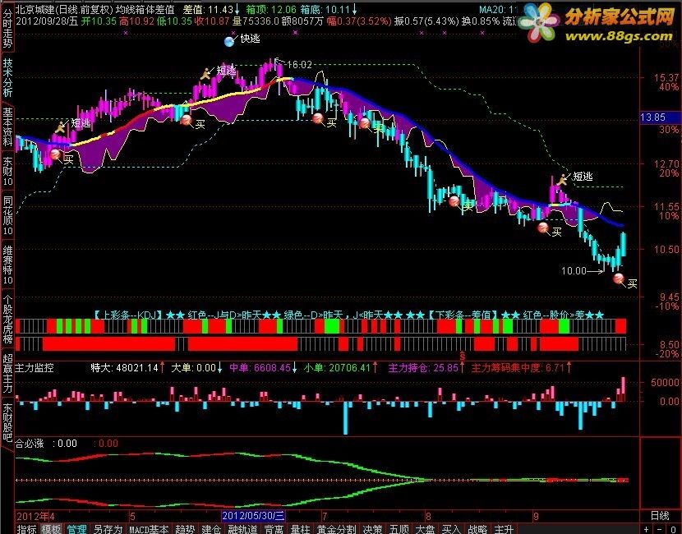Click 另存为 to save template
682x534 pixels.
pos(108,529)
